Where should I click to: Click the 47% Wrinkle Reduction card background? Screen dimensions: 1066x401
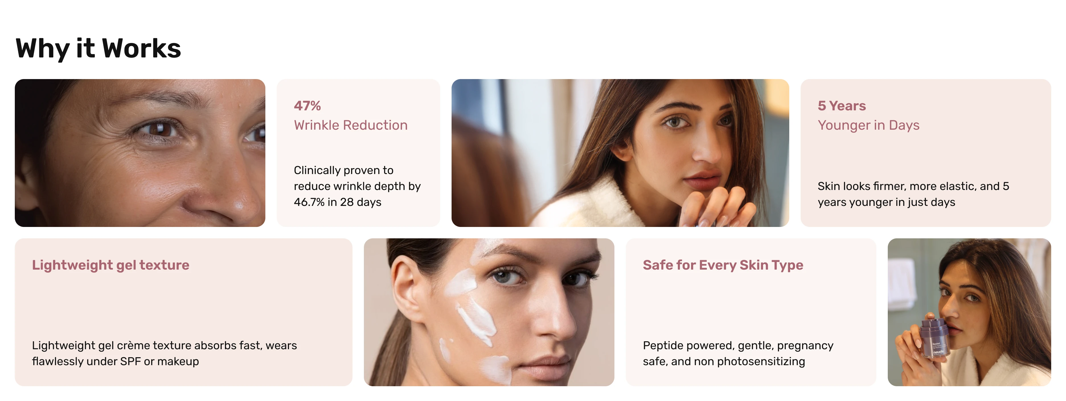point(358,152)
